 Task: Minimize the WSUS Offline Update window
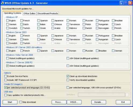tap(121, 3)
